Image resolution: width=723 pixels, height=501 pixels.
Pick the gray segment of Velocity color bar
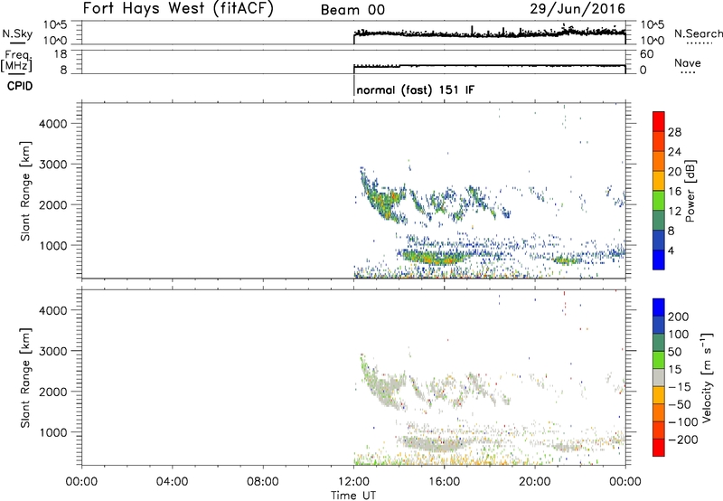click(x=659, y=377)
